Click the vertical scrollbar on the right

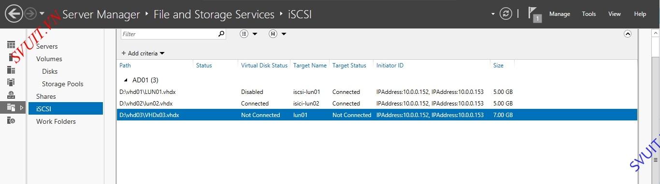tap(656, 106)
